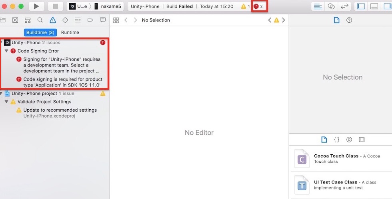
Task: Go back in editor history
Action: (126, 20)
